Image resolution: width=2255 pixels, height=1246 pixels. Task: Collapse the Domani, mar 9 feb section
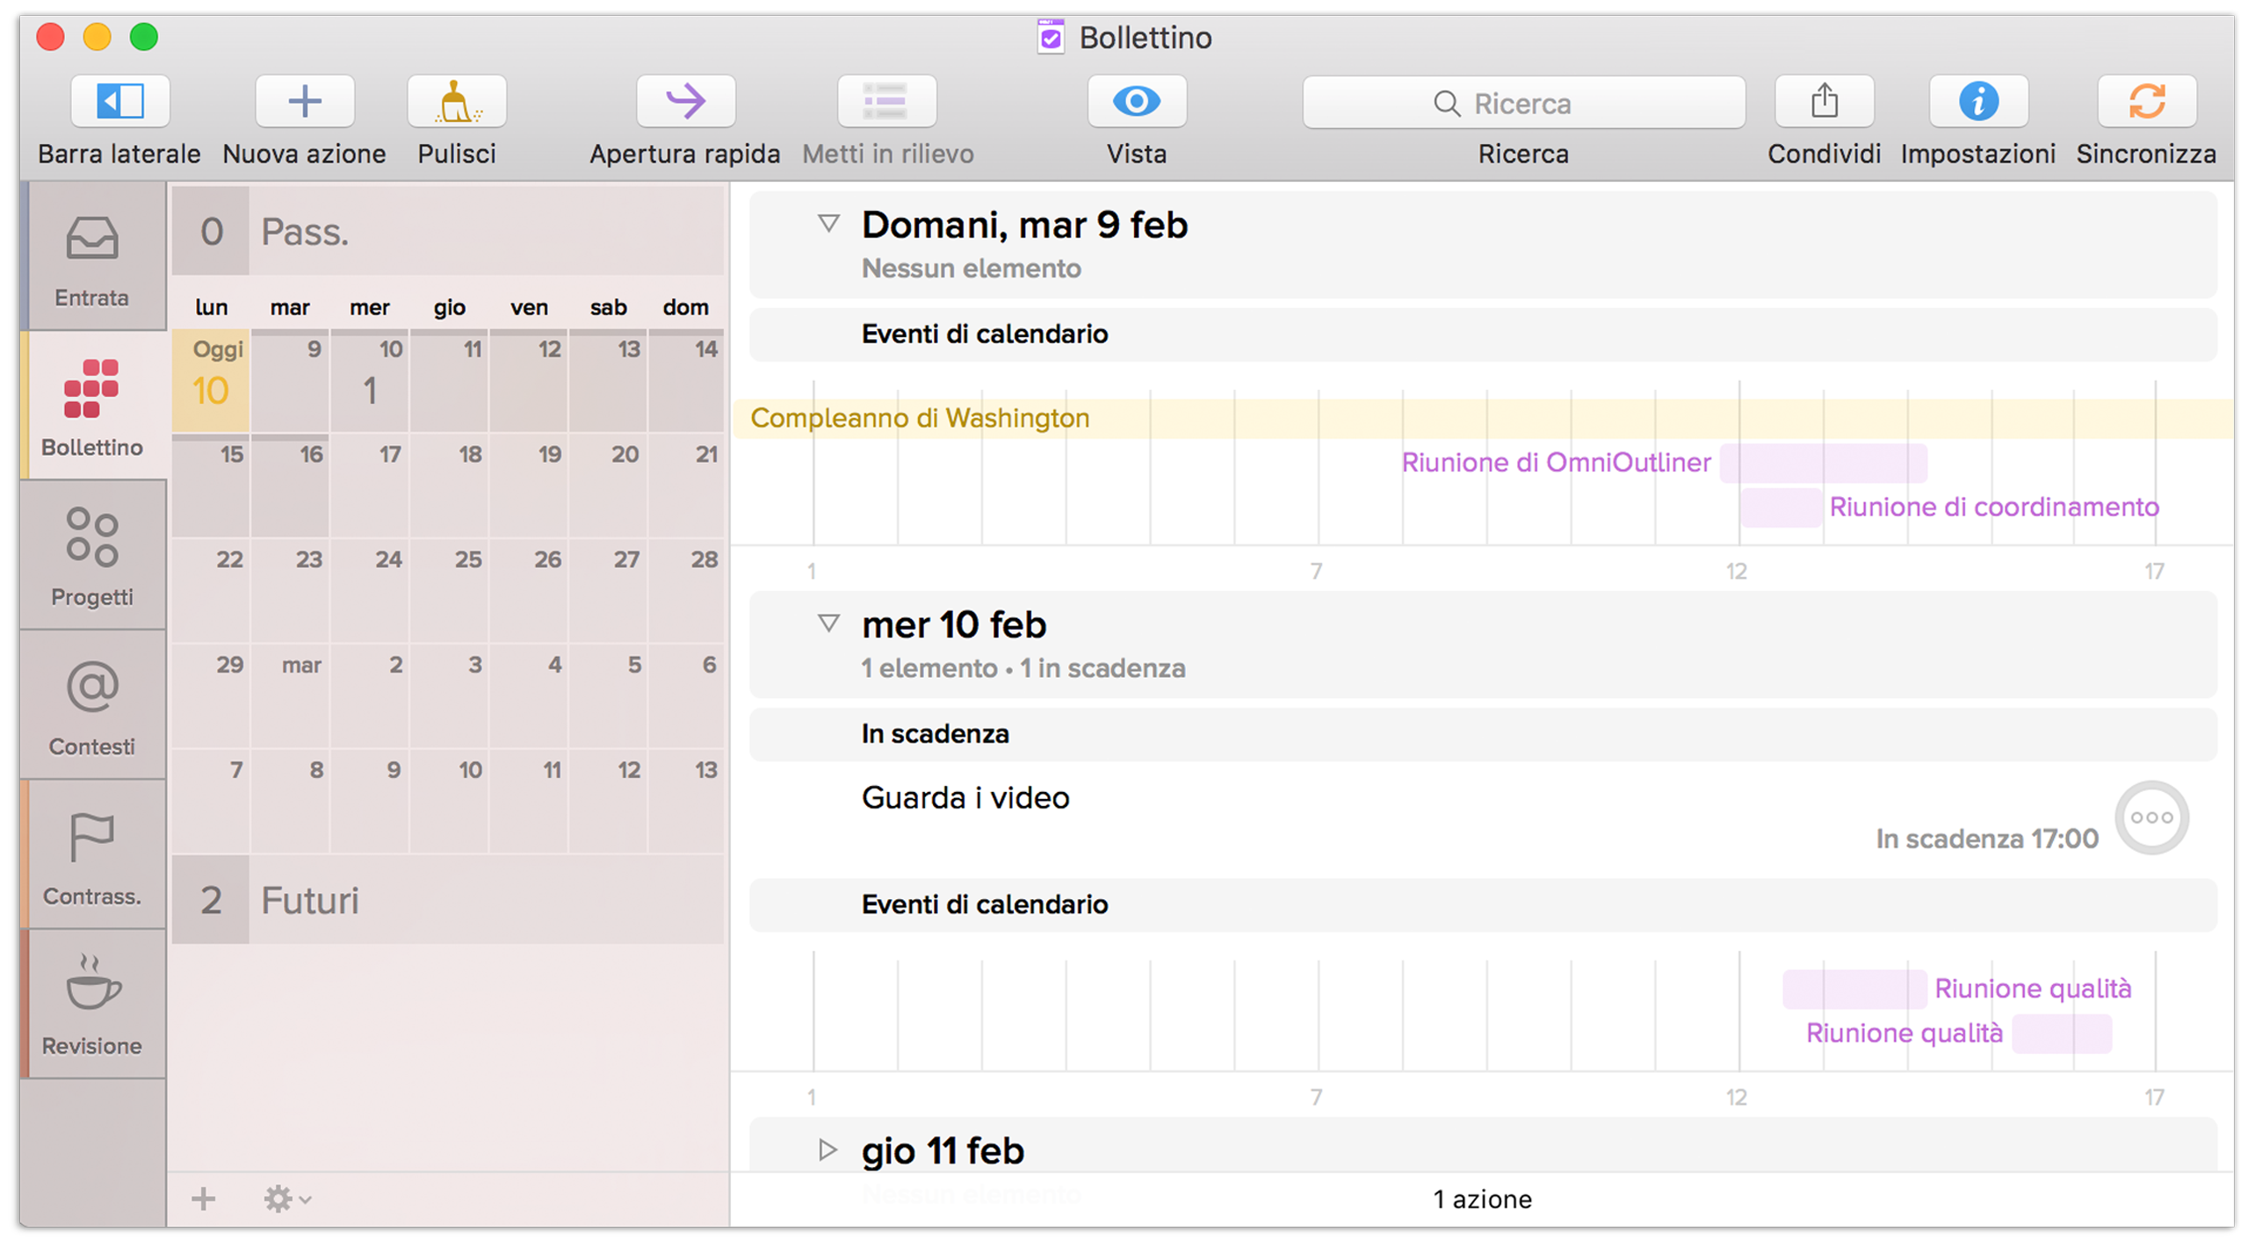click(x=827, y=225)
